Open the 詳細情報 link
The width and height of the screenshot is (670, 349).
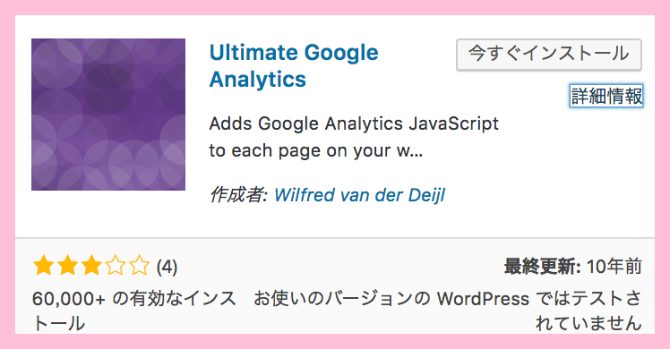coord(606,96)
